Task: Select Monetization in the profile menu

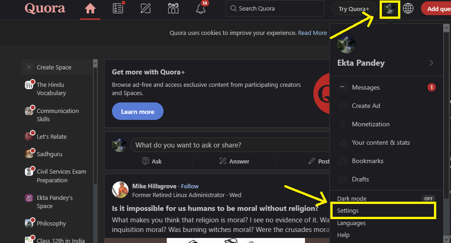Action: click(x=370, y=124)
